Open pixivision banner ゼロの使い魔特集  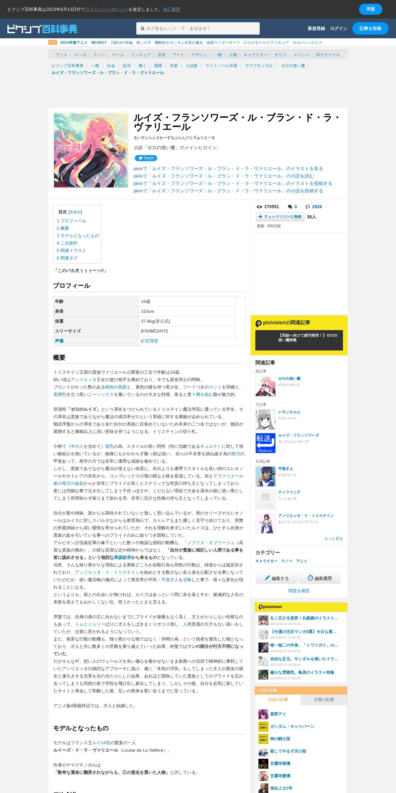pos(299,340)
